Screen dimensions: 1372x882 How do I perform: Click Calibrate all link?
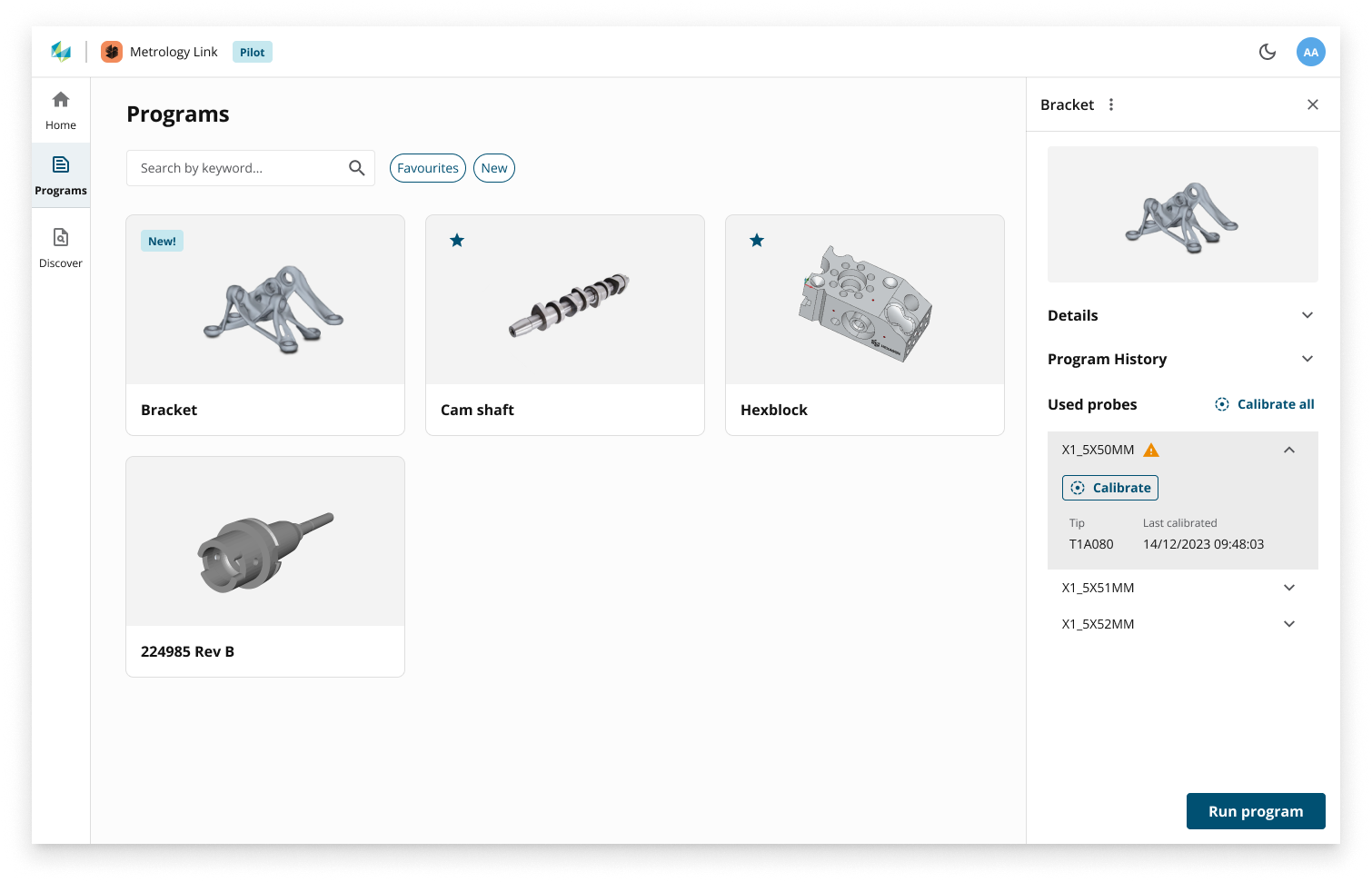pos(1265,404)
